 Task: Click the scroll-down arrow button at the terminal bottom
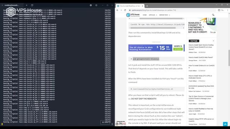coord(105,122)
